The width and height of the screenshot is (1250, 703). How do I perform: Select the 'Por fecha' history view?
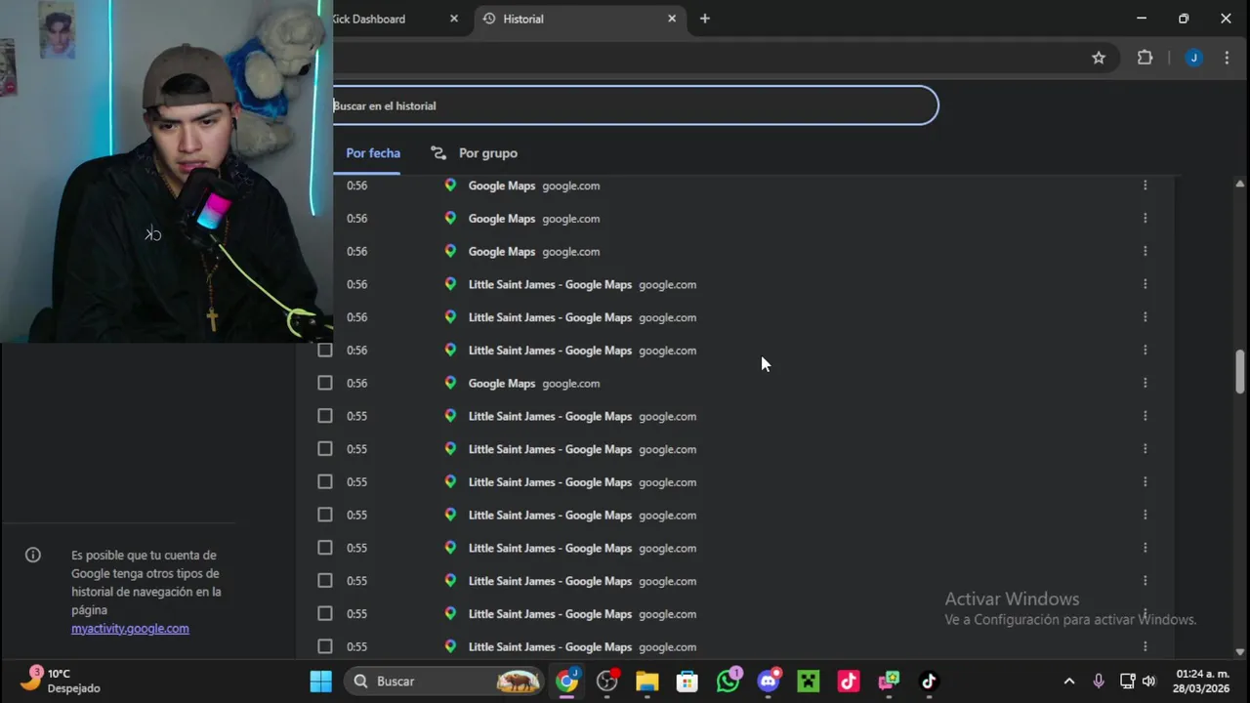[373, 153]
